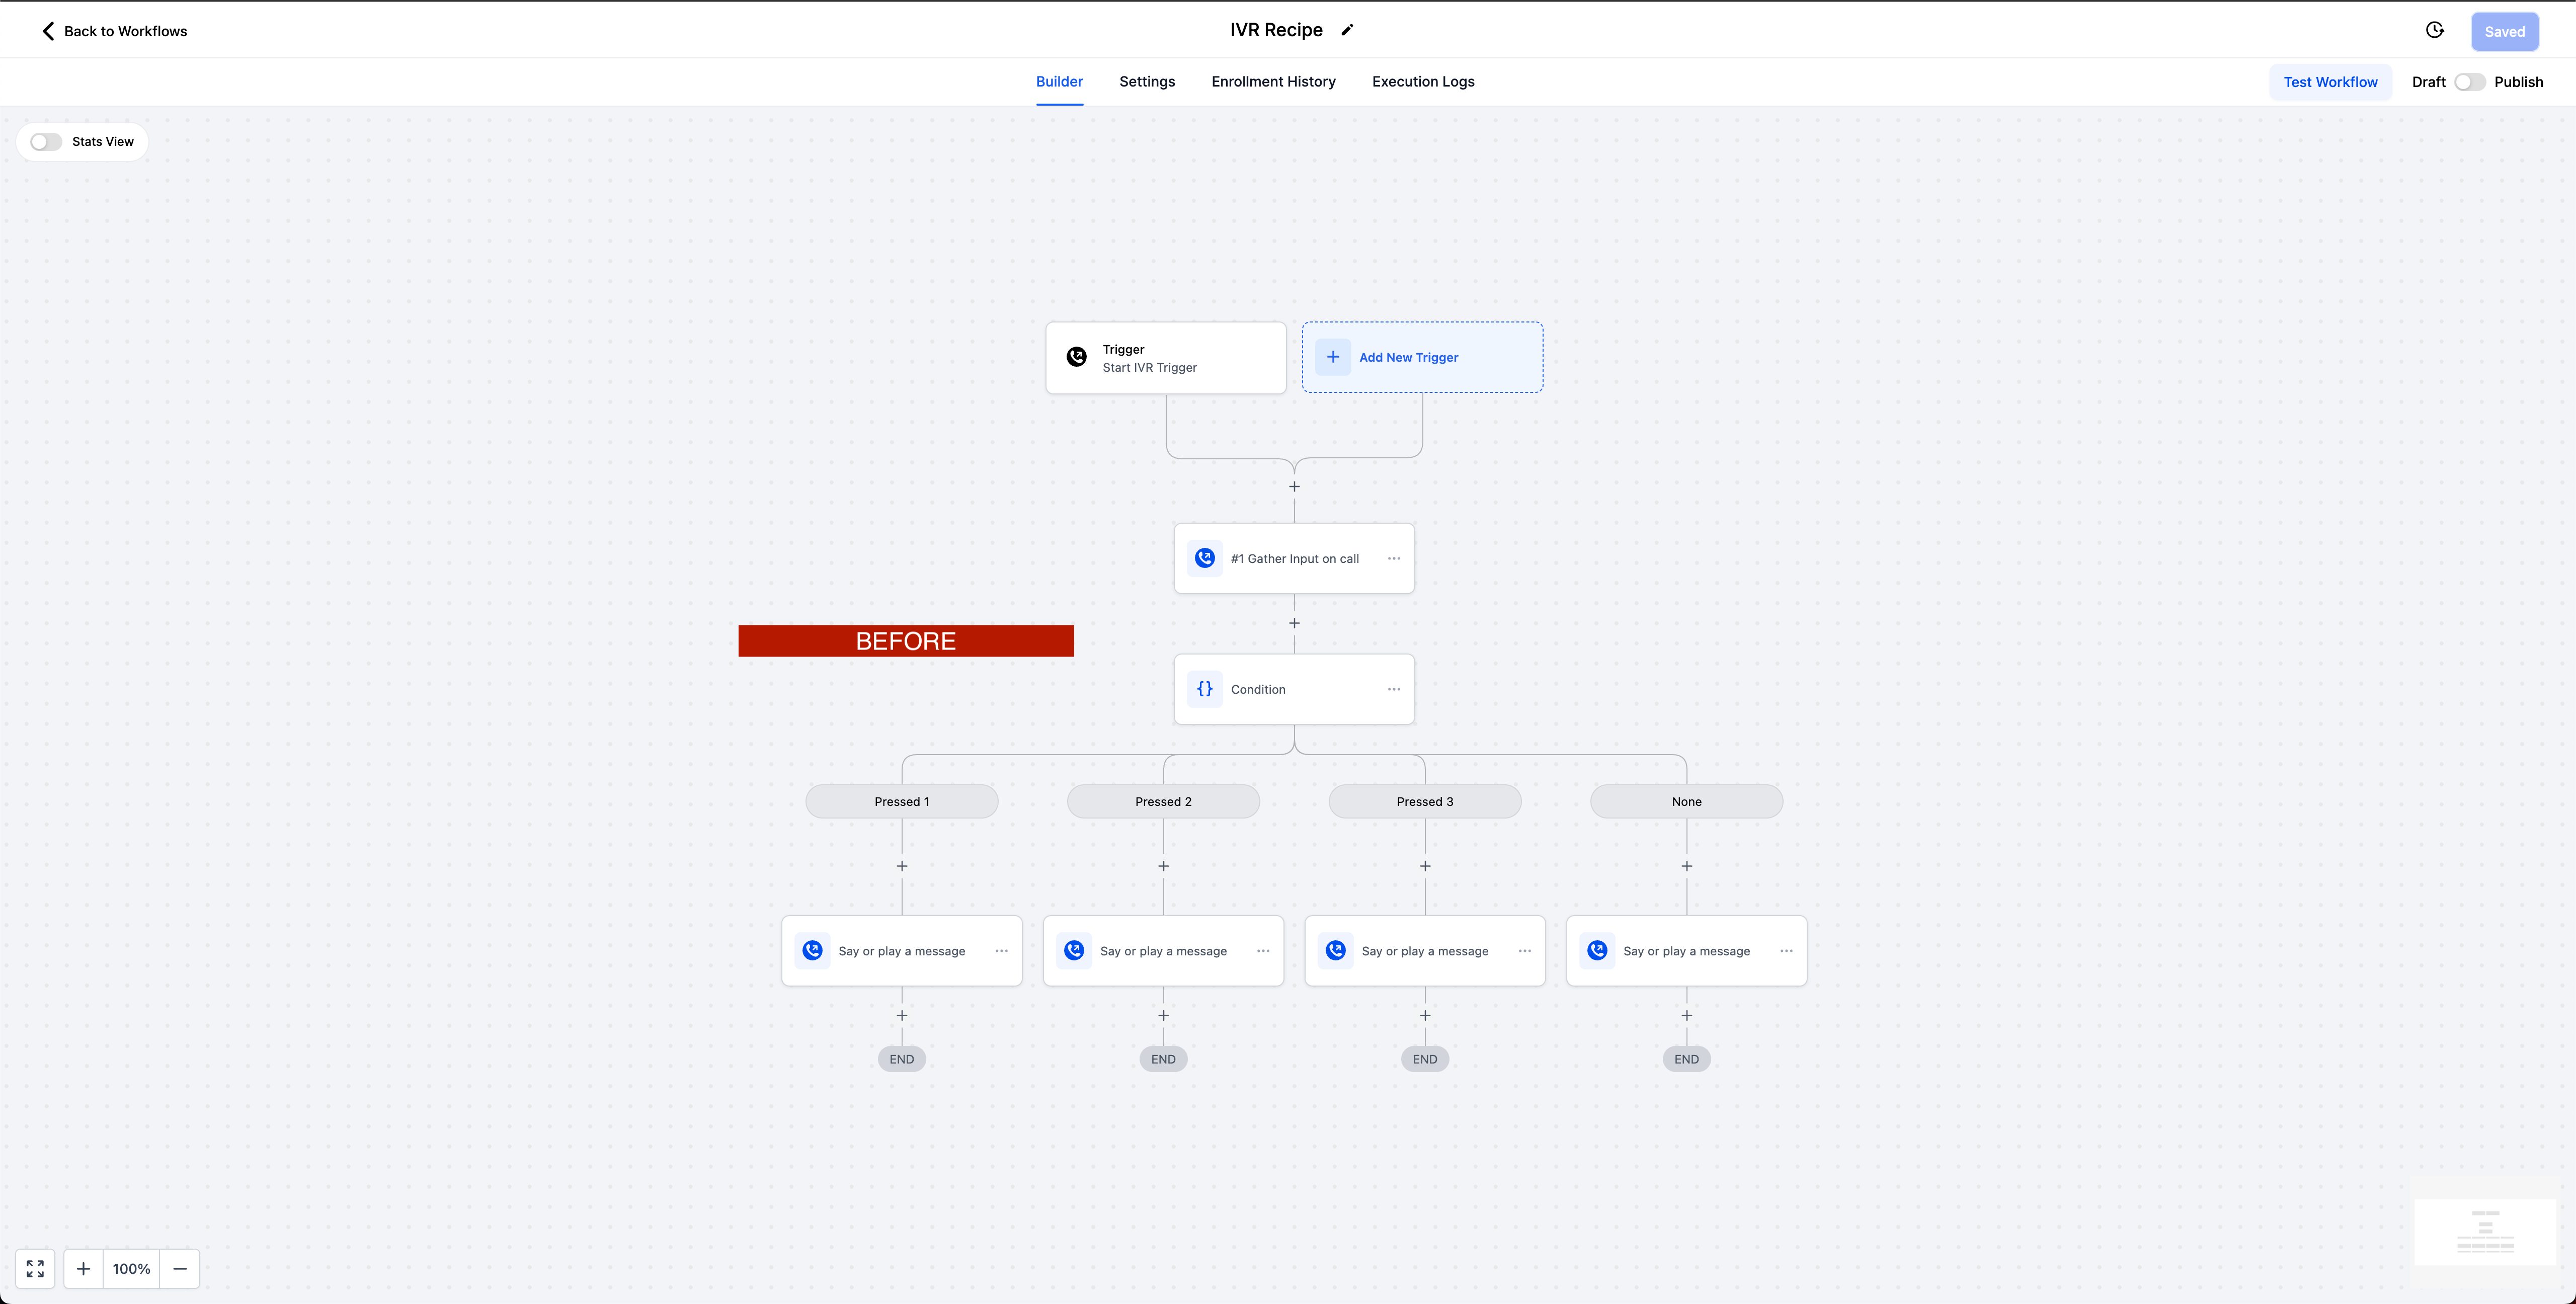Click the pencil icon to rename IVR Recipe
Screen dimensions: 2576x1304
[x=1347, y=30]
